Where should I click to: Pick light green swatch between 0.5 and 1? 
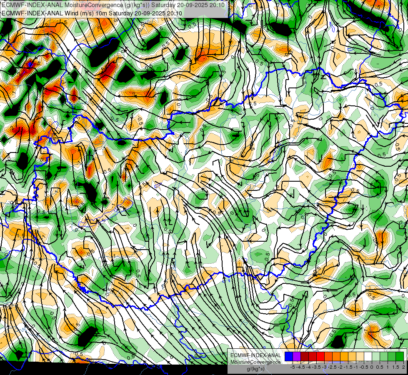tap(384, 357)
